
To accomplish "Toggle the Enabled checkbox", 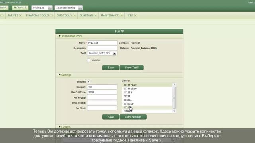I will [x=88, y=81].
